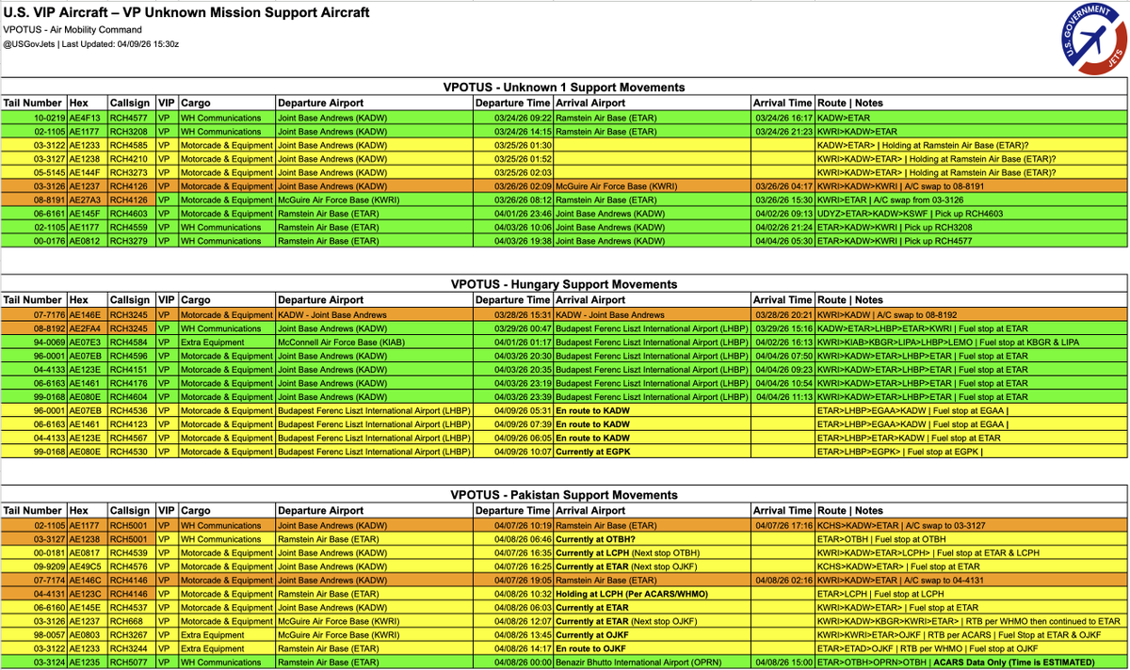Select hex cell AE27A3
This screenshot has height=670, width=1130.
pyautogui.click(x=87, y=200)
